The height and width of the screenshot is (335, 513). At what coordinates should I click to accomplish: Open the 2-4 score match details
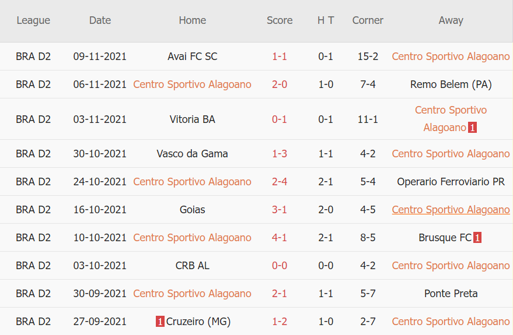[x=280, y=182]
